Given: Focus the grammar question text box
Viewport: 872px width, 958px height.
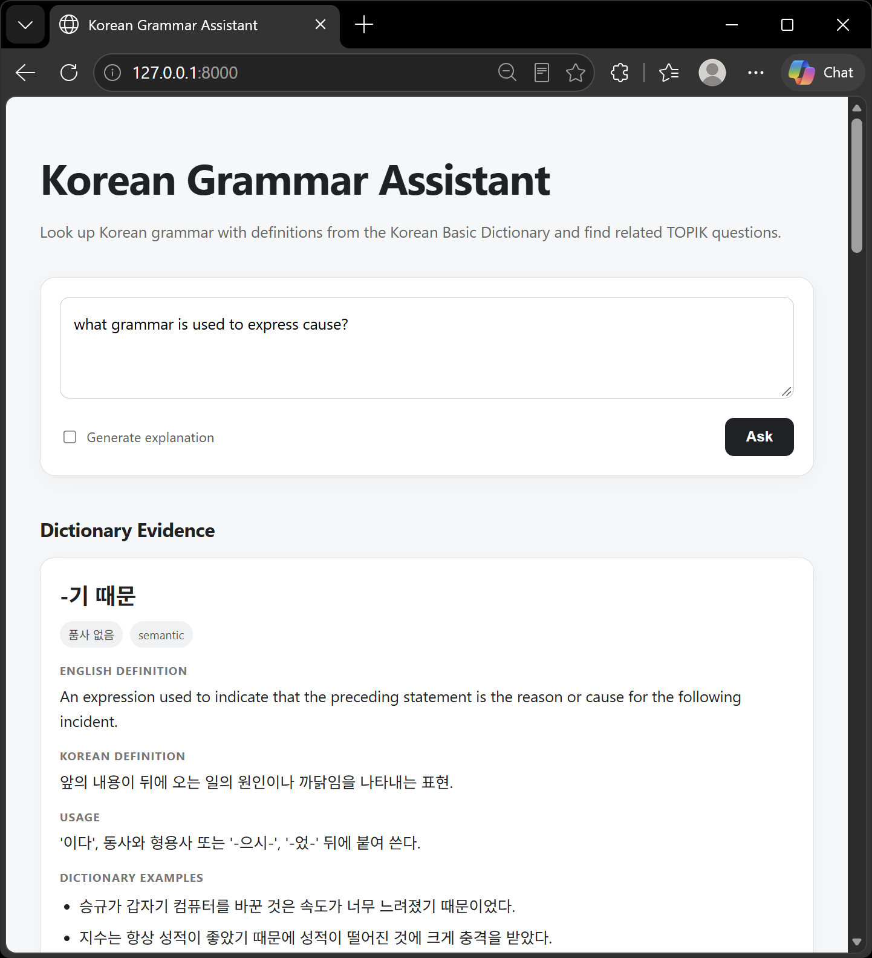Looking at the screenshot, I should coord(426,348).
